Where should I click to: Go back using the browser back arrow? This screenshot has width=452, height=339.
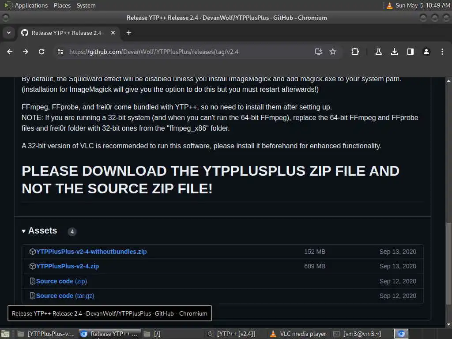click(10, 52)
